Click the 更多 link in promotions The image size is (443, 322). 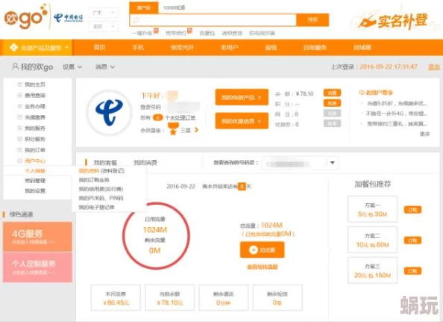424,134
